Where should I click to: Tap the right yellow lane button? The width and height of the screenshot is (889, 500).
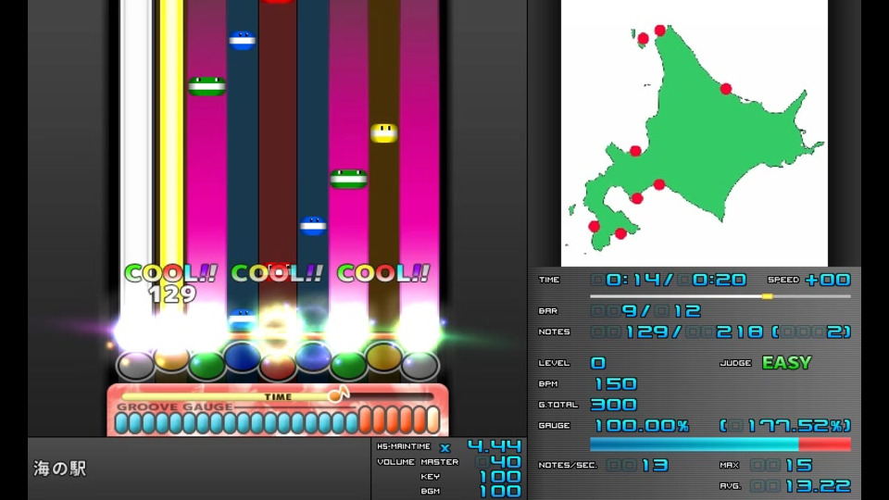383,357
